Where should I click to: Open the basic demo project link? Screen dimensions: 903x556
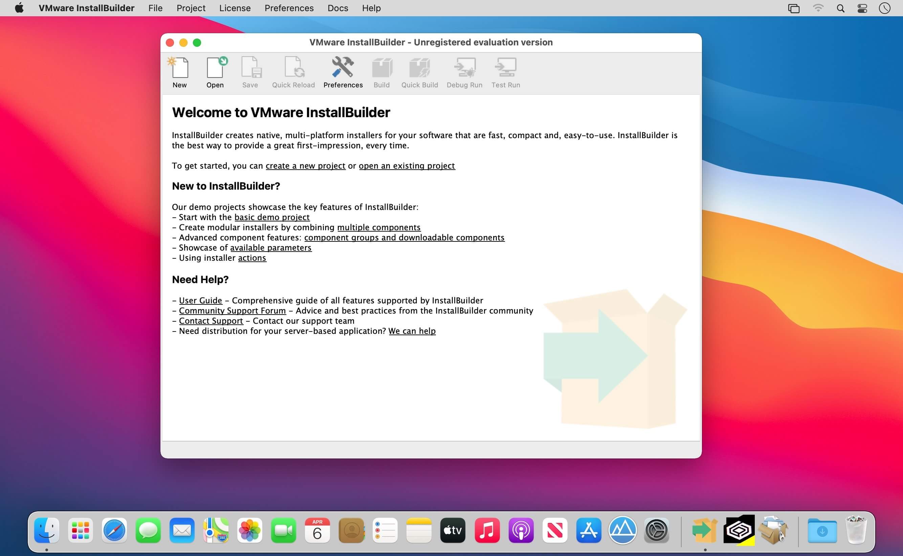(x=272, y=217)
